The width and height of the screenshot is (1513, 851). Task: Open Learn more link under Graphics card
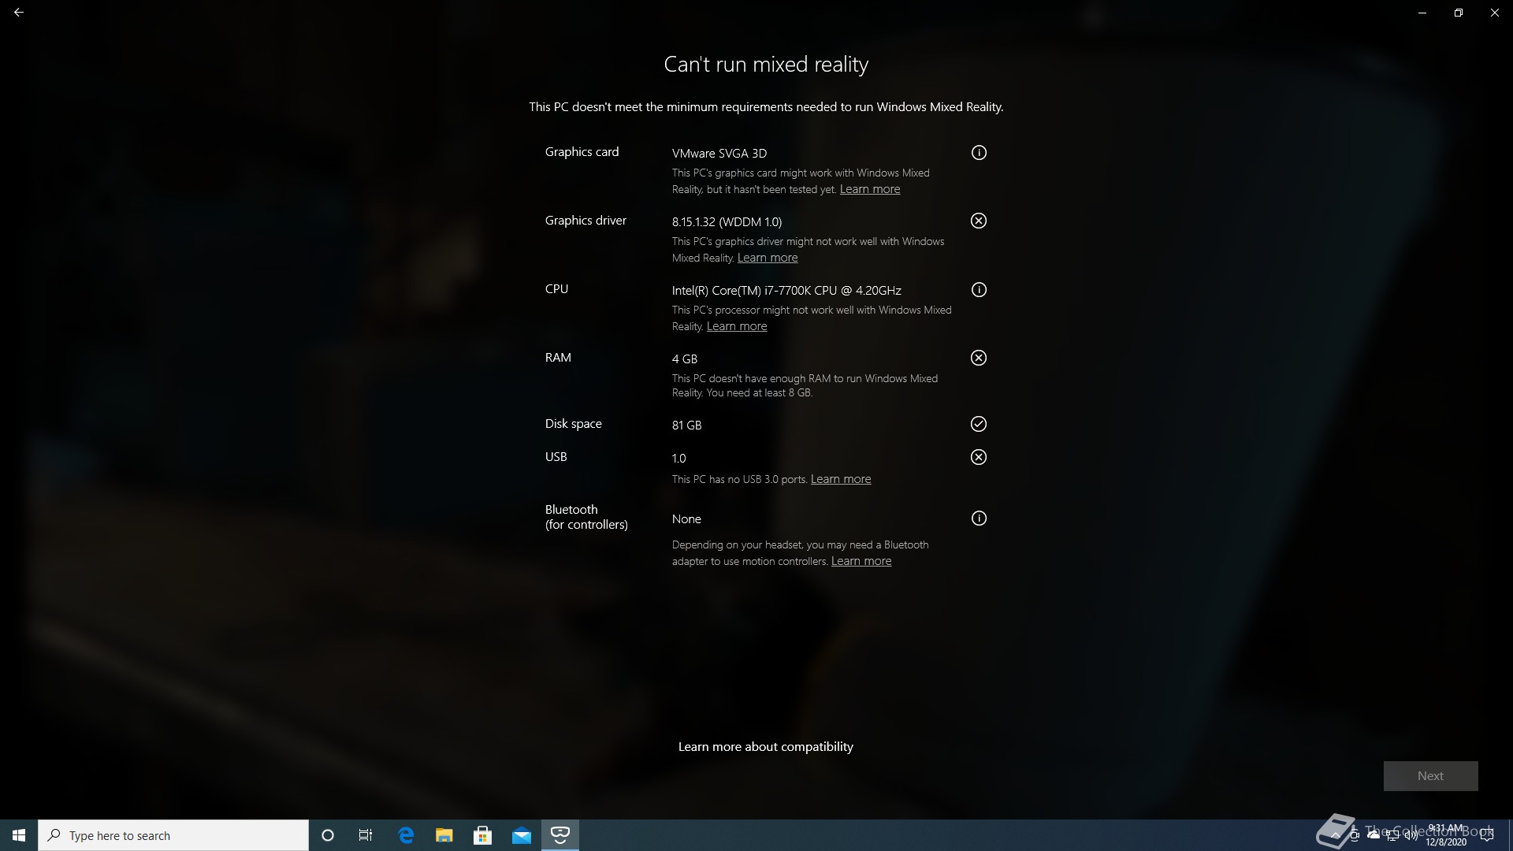tap(870, 189)
